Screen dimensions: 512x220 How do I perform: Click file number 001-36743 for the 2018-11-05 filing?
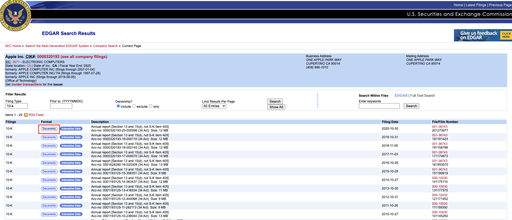click(440, 144)
